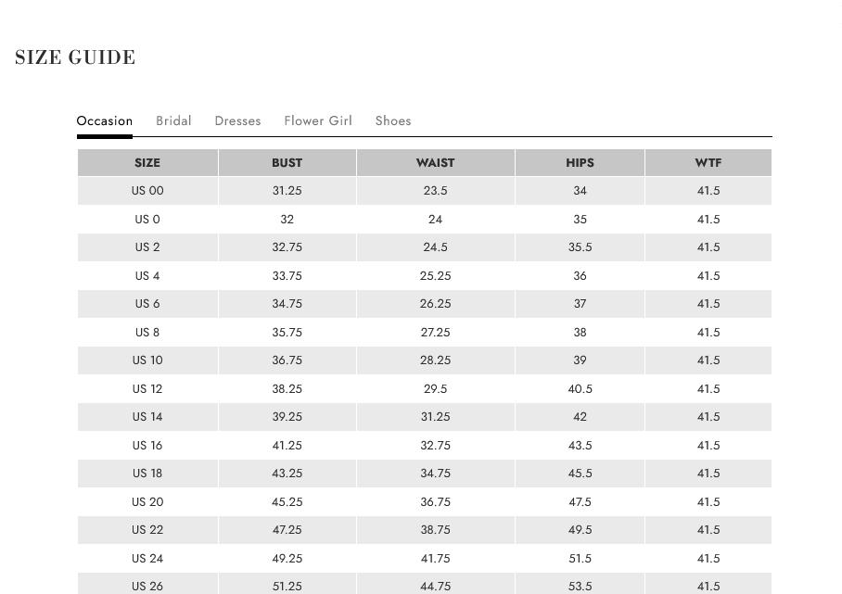Select waist measurement 27.25 cell
The height and width of the screenshot is (594, 842).
pyautogui.click(x=435, y=332)
